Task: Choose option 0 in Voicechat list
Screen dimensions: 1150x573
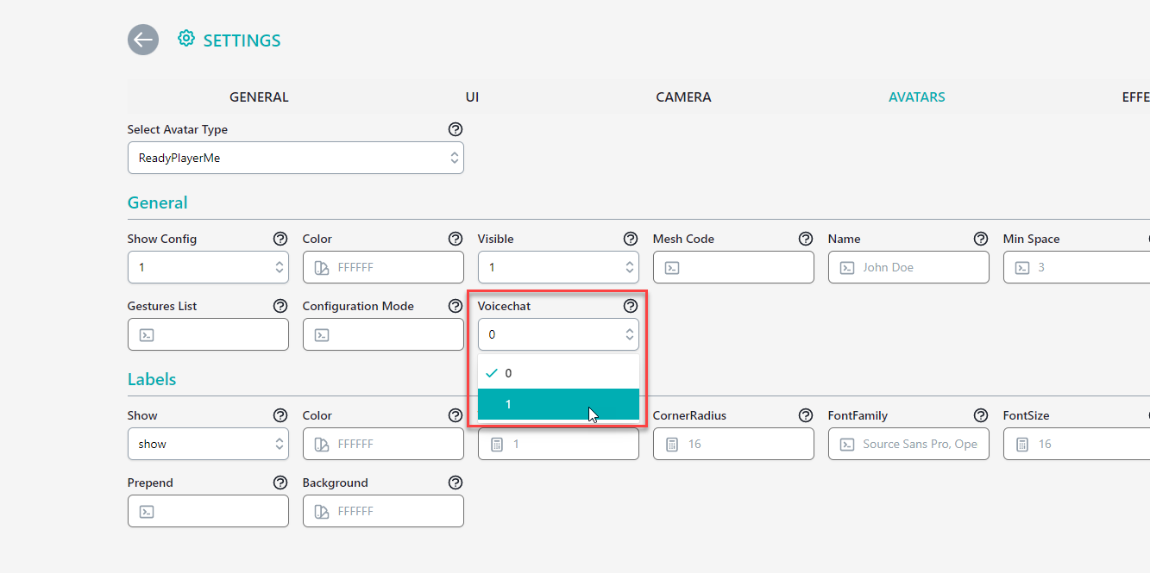Action: (558, 373)
